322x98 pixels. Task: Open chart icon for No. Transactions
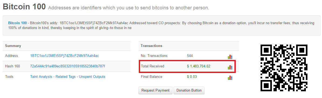(230, 57)
